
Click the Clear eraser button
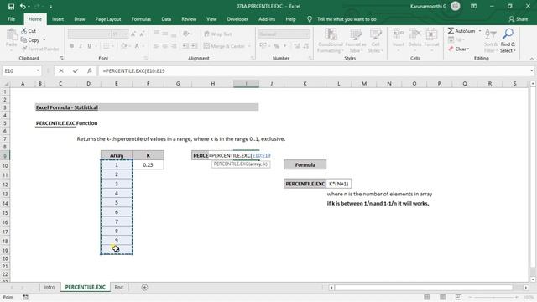[x=458, y=49]
